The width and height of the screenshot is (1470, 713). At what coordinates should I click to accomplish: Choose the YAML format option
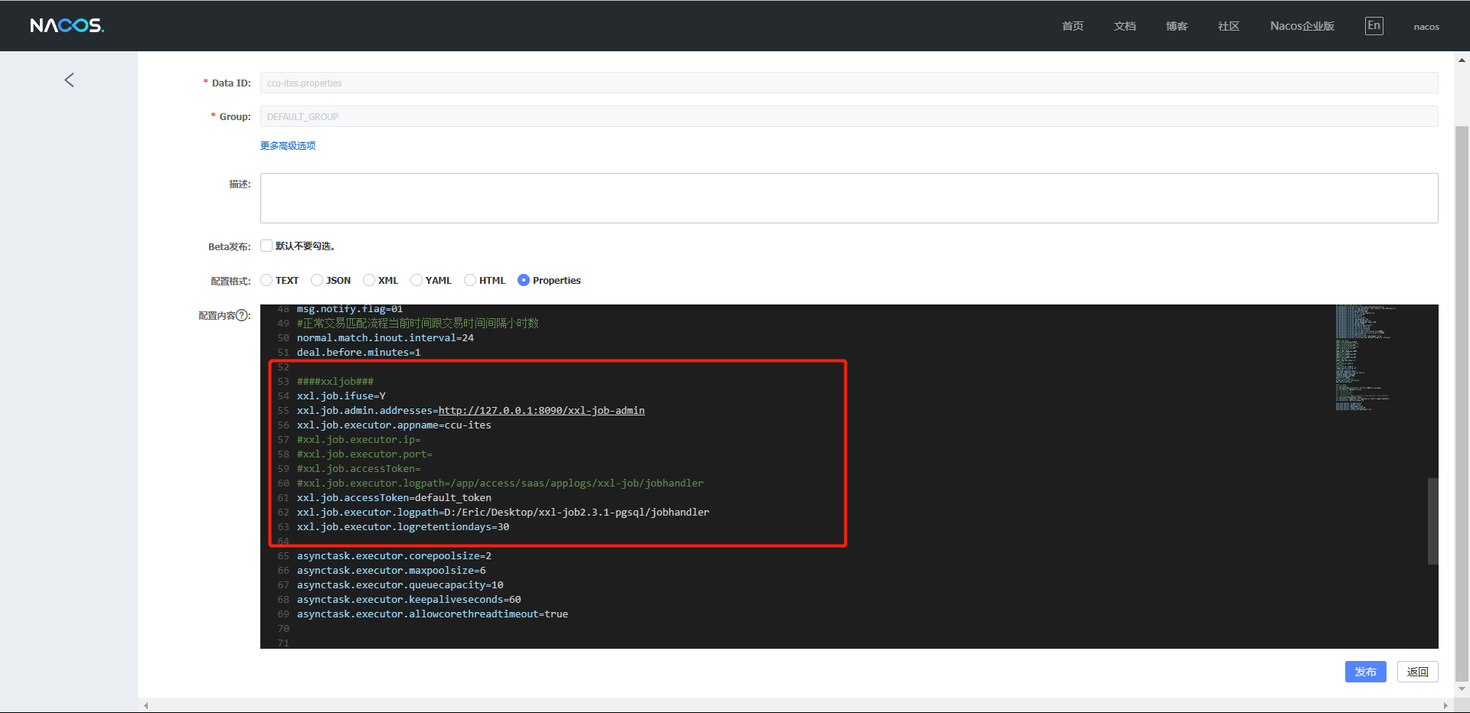[416, 280]
